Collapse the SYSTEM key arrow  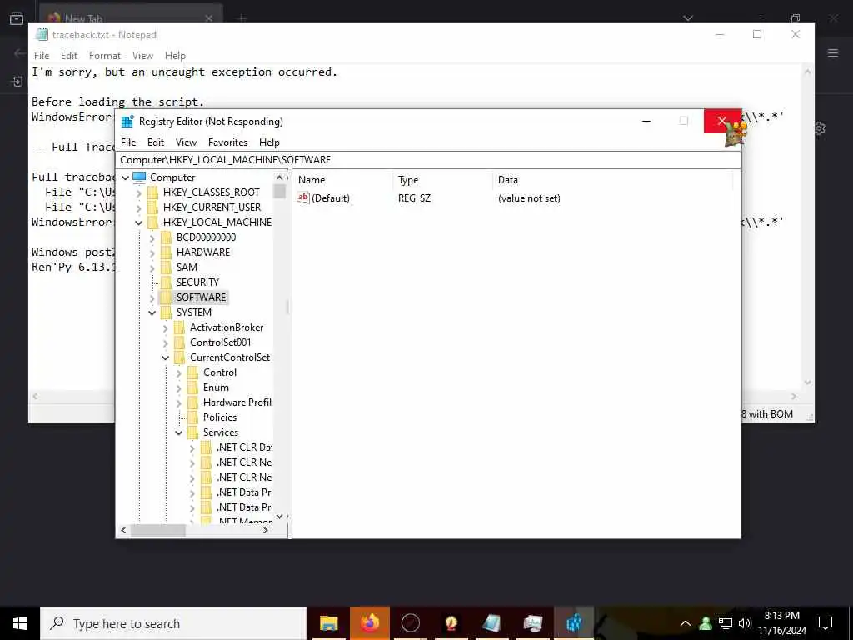tap(152, 312)
